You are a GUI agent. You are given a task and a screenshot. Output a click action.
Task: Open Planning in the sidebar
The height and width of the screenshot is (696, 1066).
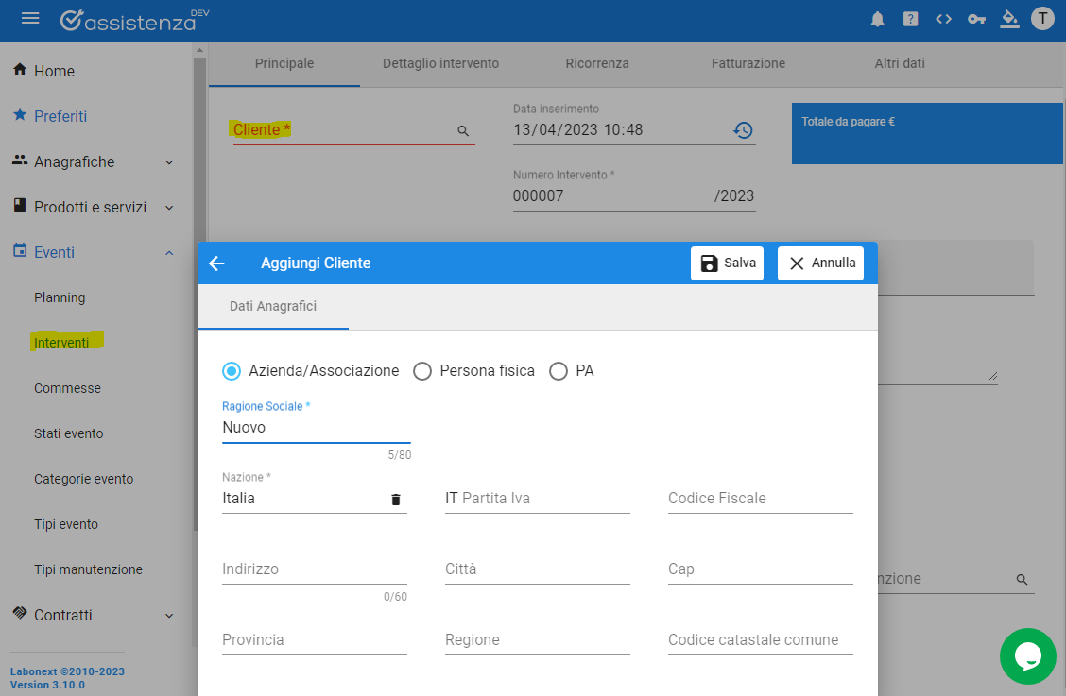(x=60, y=297)
